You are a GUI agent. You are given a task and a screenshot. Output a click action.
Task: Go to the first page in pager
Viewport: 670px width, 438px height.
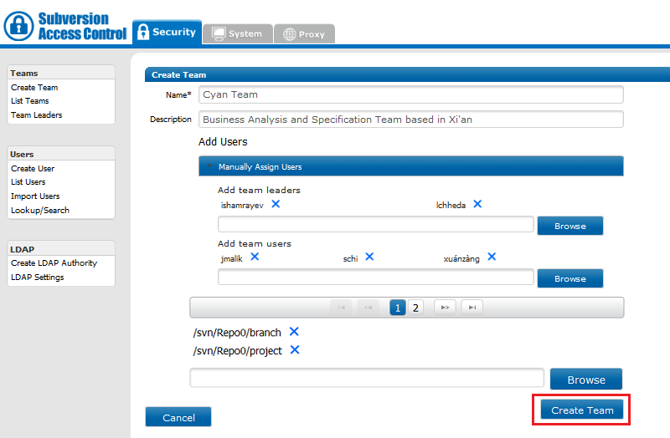click(x=341, y=308)
